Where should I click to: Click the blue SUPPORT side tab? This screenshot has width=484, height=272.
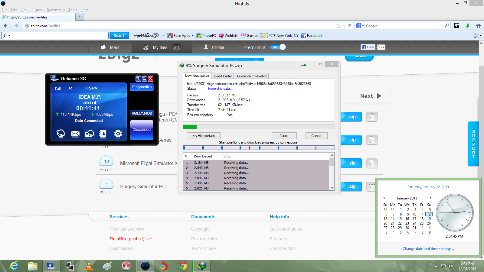click(473, 144)
